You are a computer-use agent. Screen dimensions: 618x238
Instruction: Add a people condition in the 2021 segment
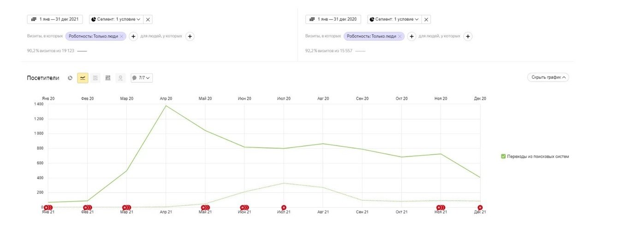click(x=190, y=36)
